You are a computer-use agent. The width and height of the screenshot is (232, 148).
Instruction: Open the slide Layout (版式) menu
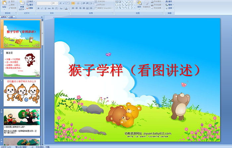[x=30, y=1]
